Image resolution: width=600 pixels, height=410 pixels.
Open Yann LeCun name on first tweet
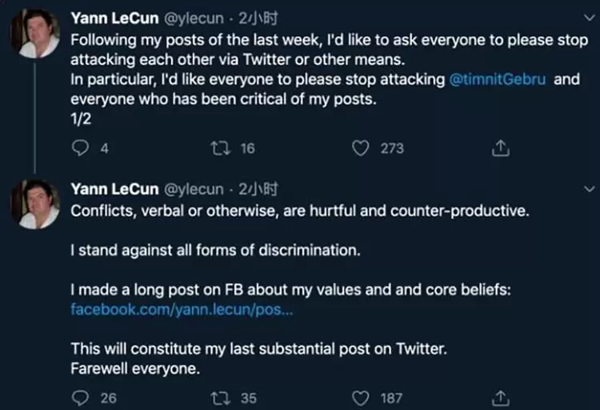click(114, 18)
